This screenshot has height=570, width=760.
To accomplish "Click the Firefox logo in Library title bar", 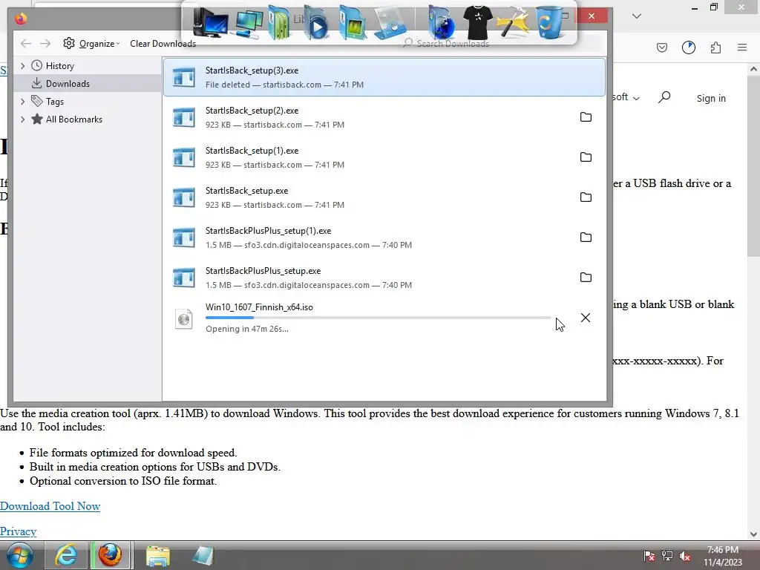I will (20, 19).
